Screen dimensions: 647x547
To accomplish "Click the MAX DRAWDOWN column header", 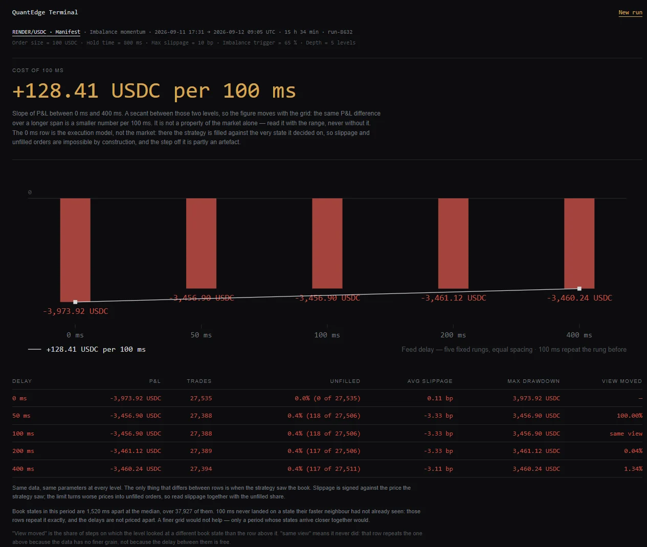I will click(533, 381).
